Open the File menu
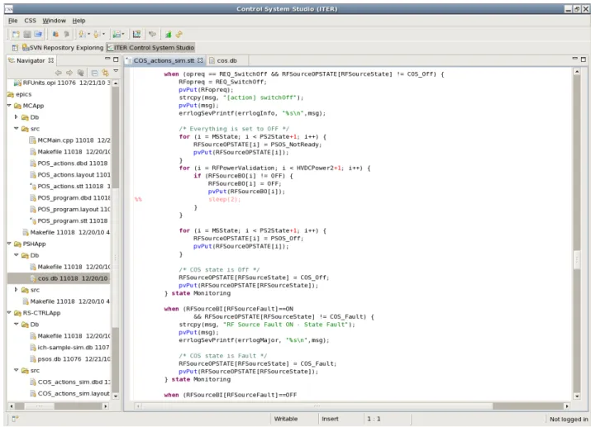 pyautogui.click(x=13, y=21)
